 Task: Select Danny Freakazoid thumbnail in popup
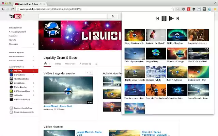[135, 35]
